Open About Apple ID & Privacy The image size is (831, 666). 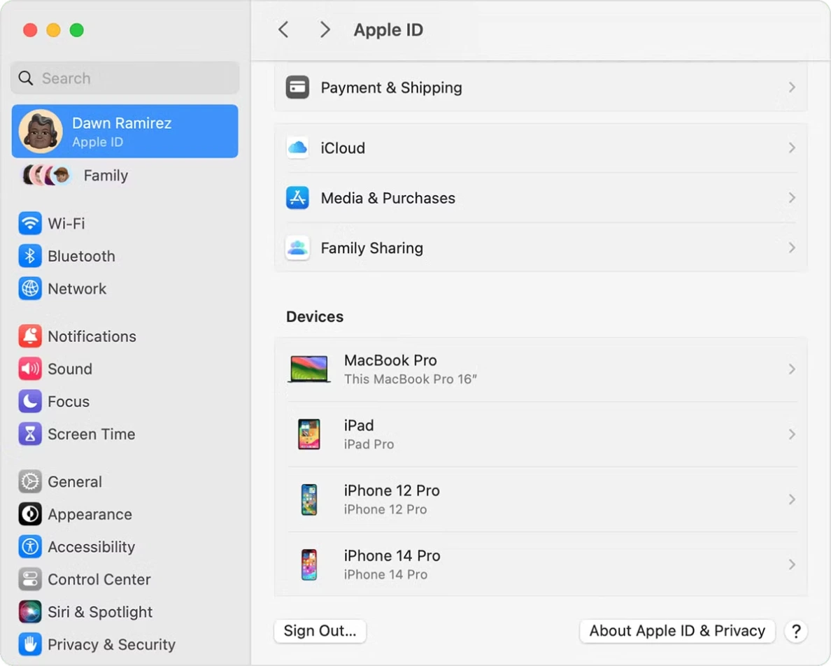tap(676, 630)
